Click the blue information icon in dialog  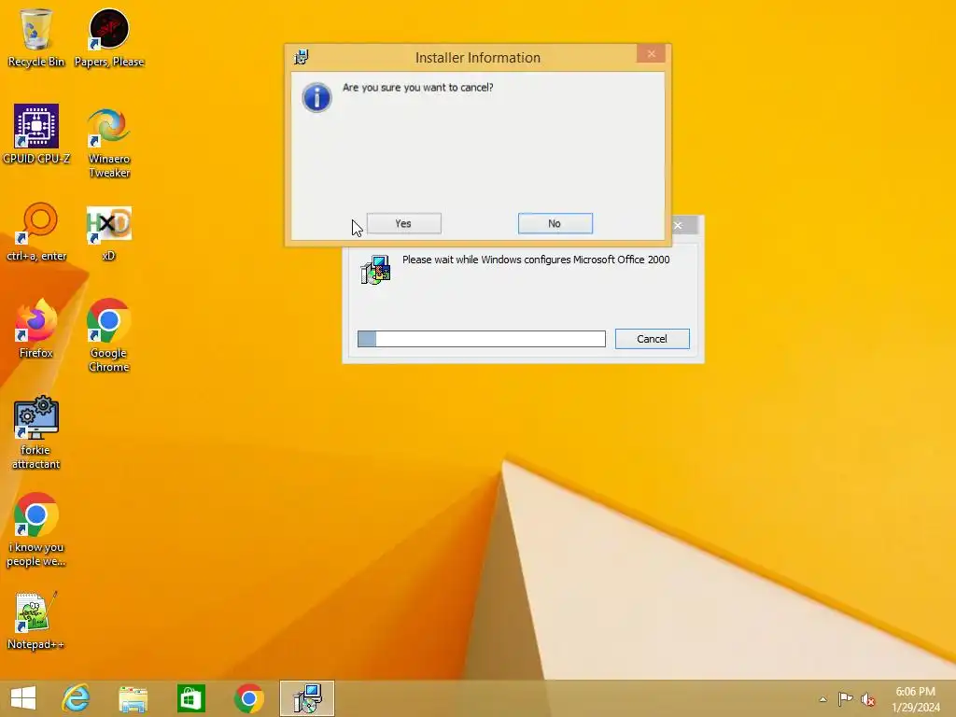click(x=317, y=97)
